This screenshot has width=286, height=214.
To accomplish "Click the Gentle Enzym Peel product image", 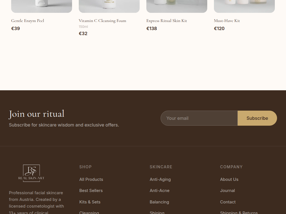I will point(42,6).
